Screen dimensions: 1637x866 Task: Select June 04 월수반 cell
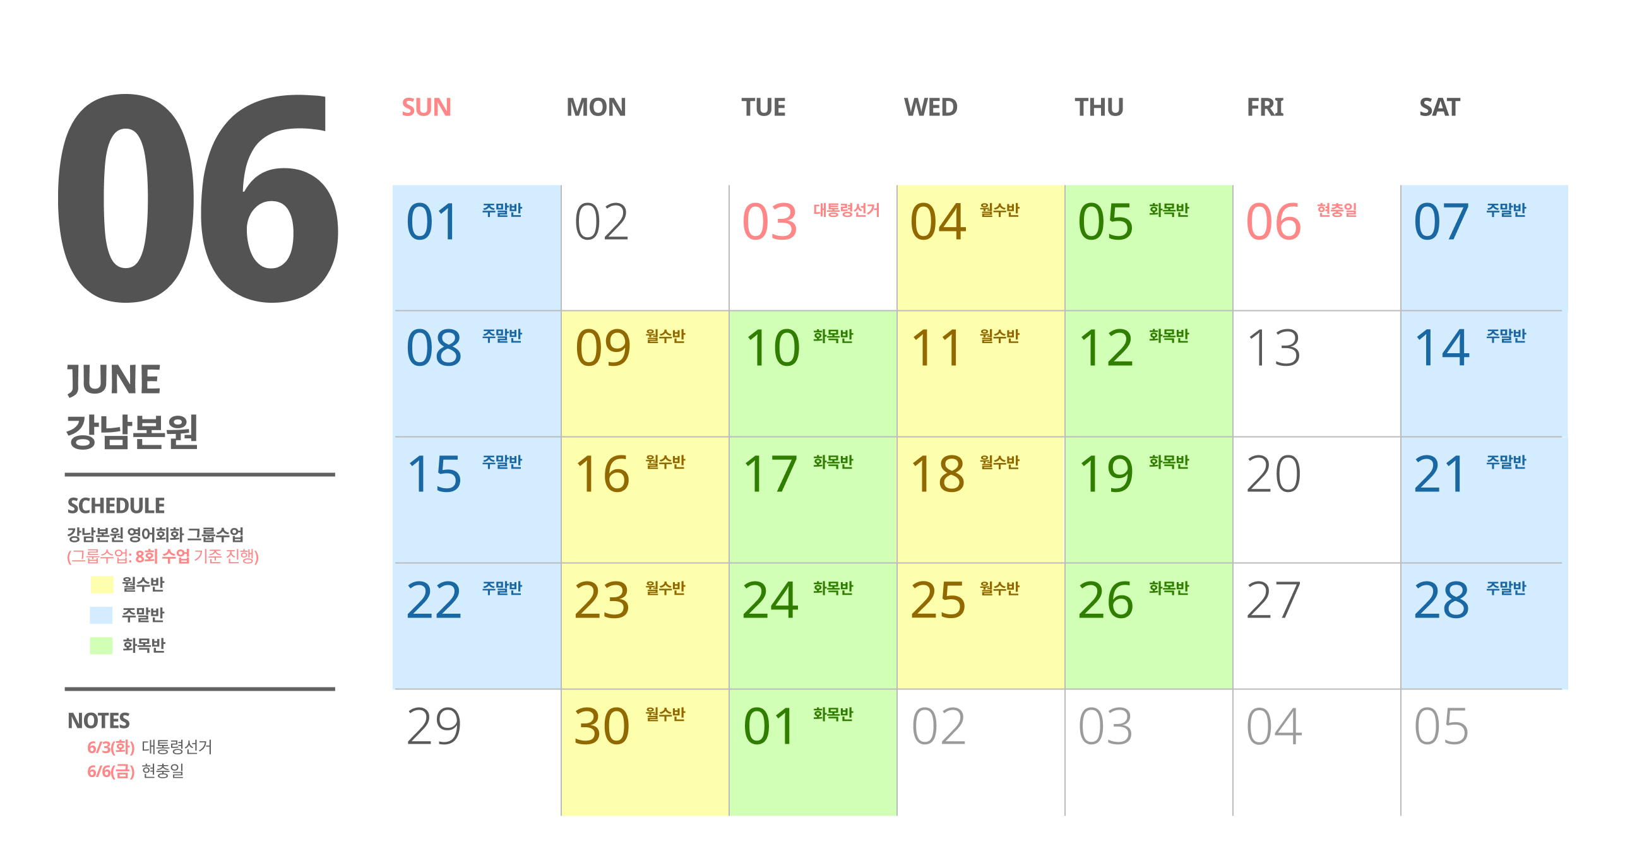click(980, 248)
